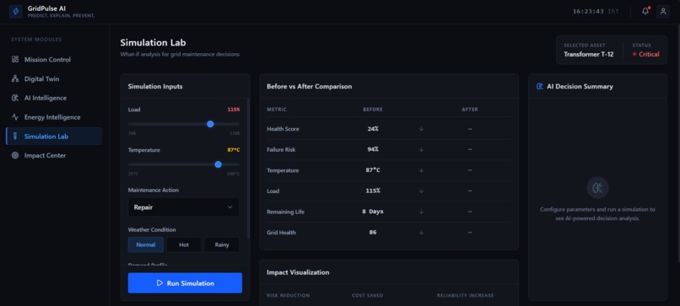Open the notifications bell
The width and height of the screenshot is (680, 306).
[645, 11]
